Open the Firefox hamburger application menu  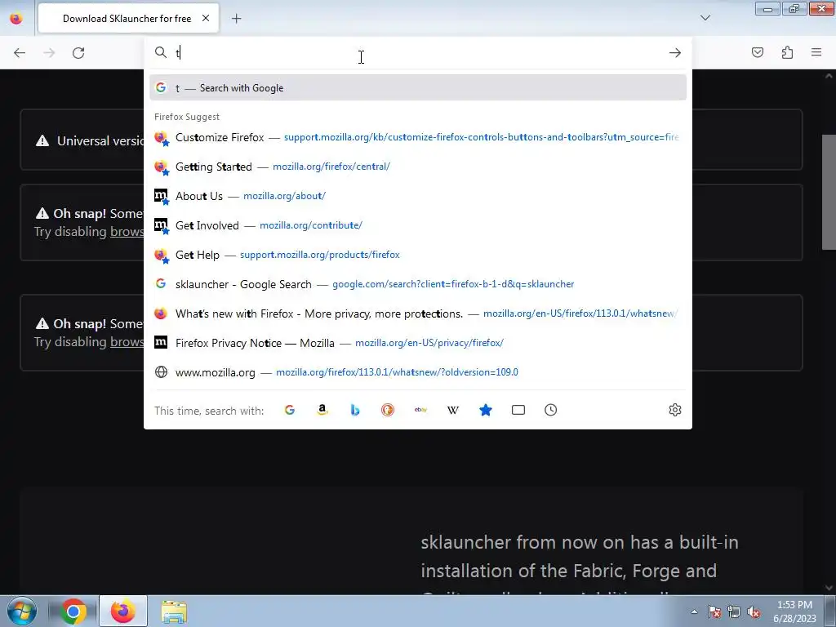click(816, 52)
